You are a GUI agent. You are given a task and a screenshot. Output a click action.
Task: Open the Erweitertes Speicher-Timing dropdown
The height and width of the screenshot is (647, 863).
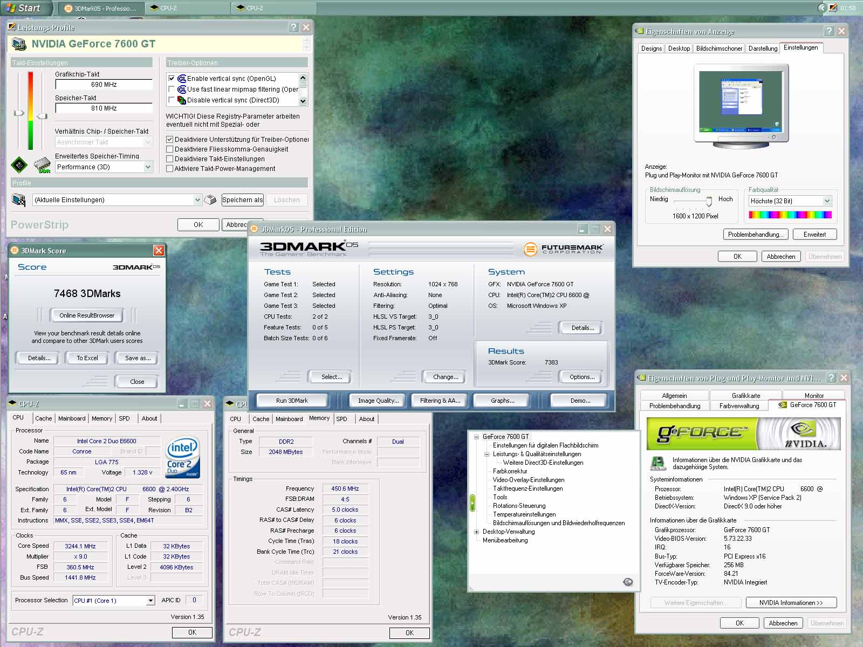coord(148,167)
